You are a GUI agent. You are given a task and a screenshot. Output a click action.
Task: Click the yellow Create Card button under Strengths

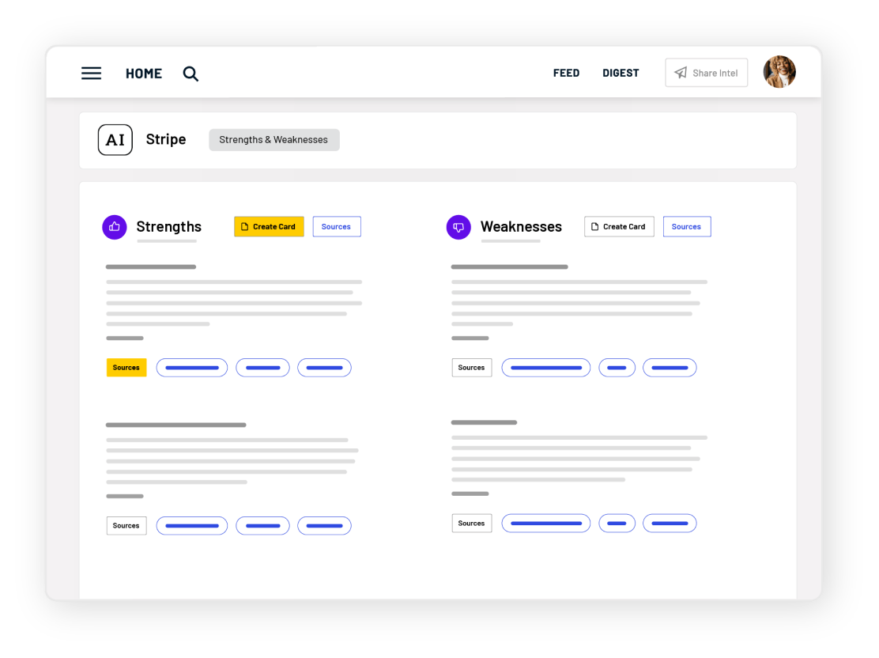(269, 227)
